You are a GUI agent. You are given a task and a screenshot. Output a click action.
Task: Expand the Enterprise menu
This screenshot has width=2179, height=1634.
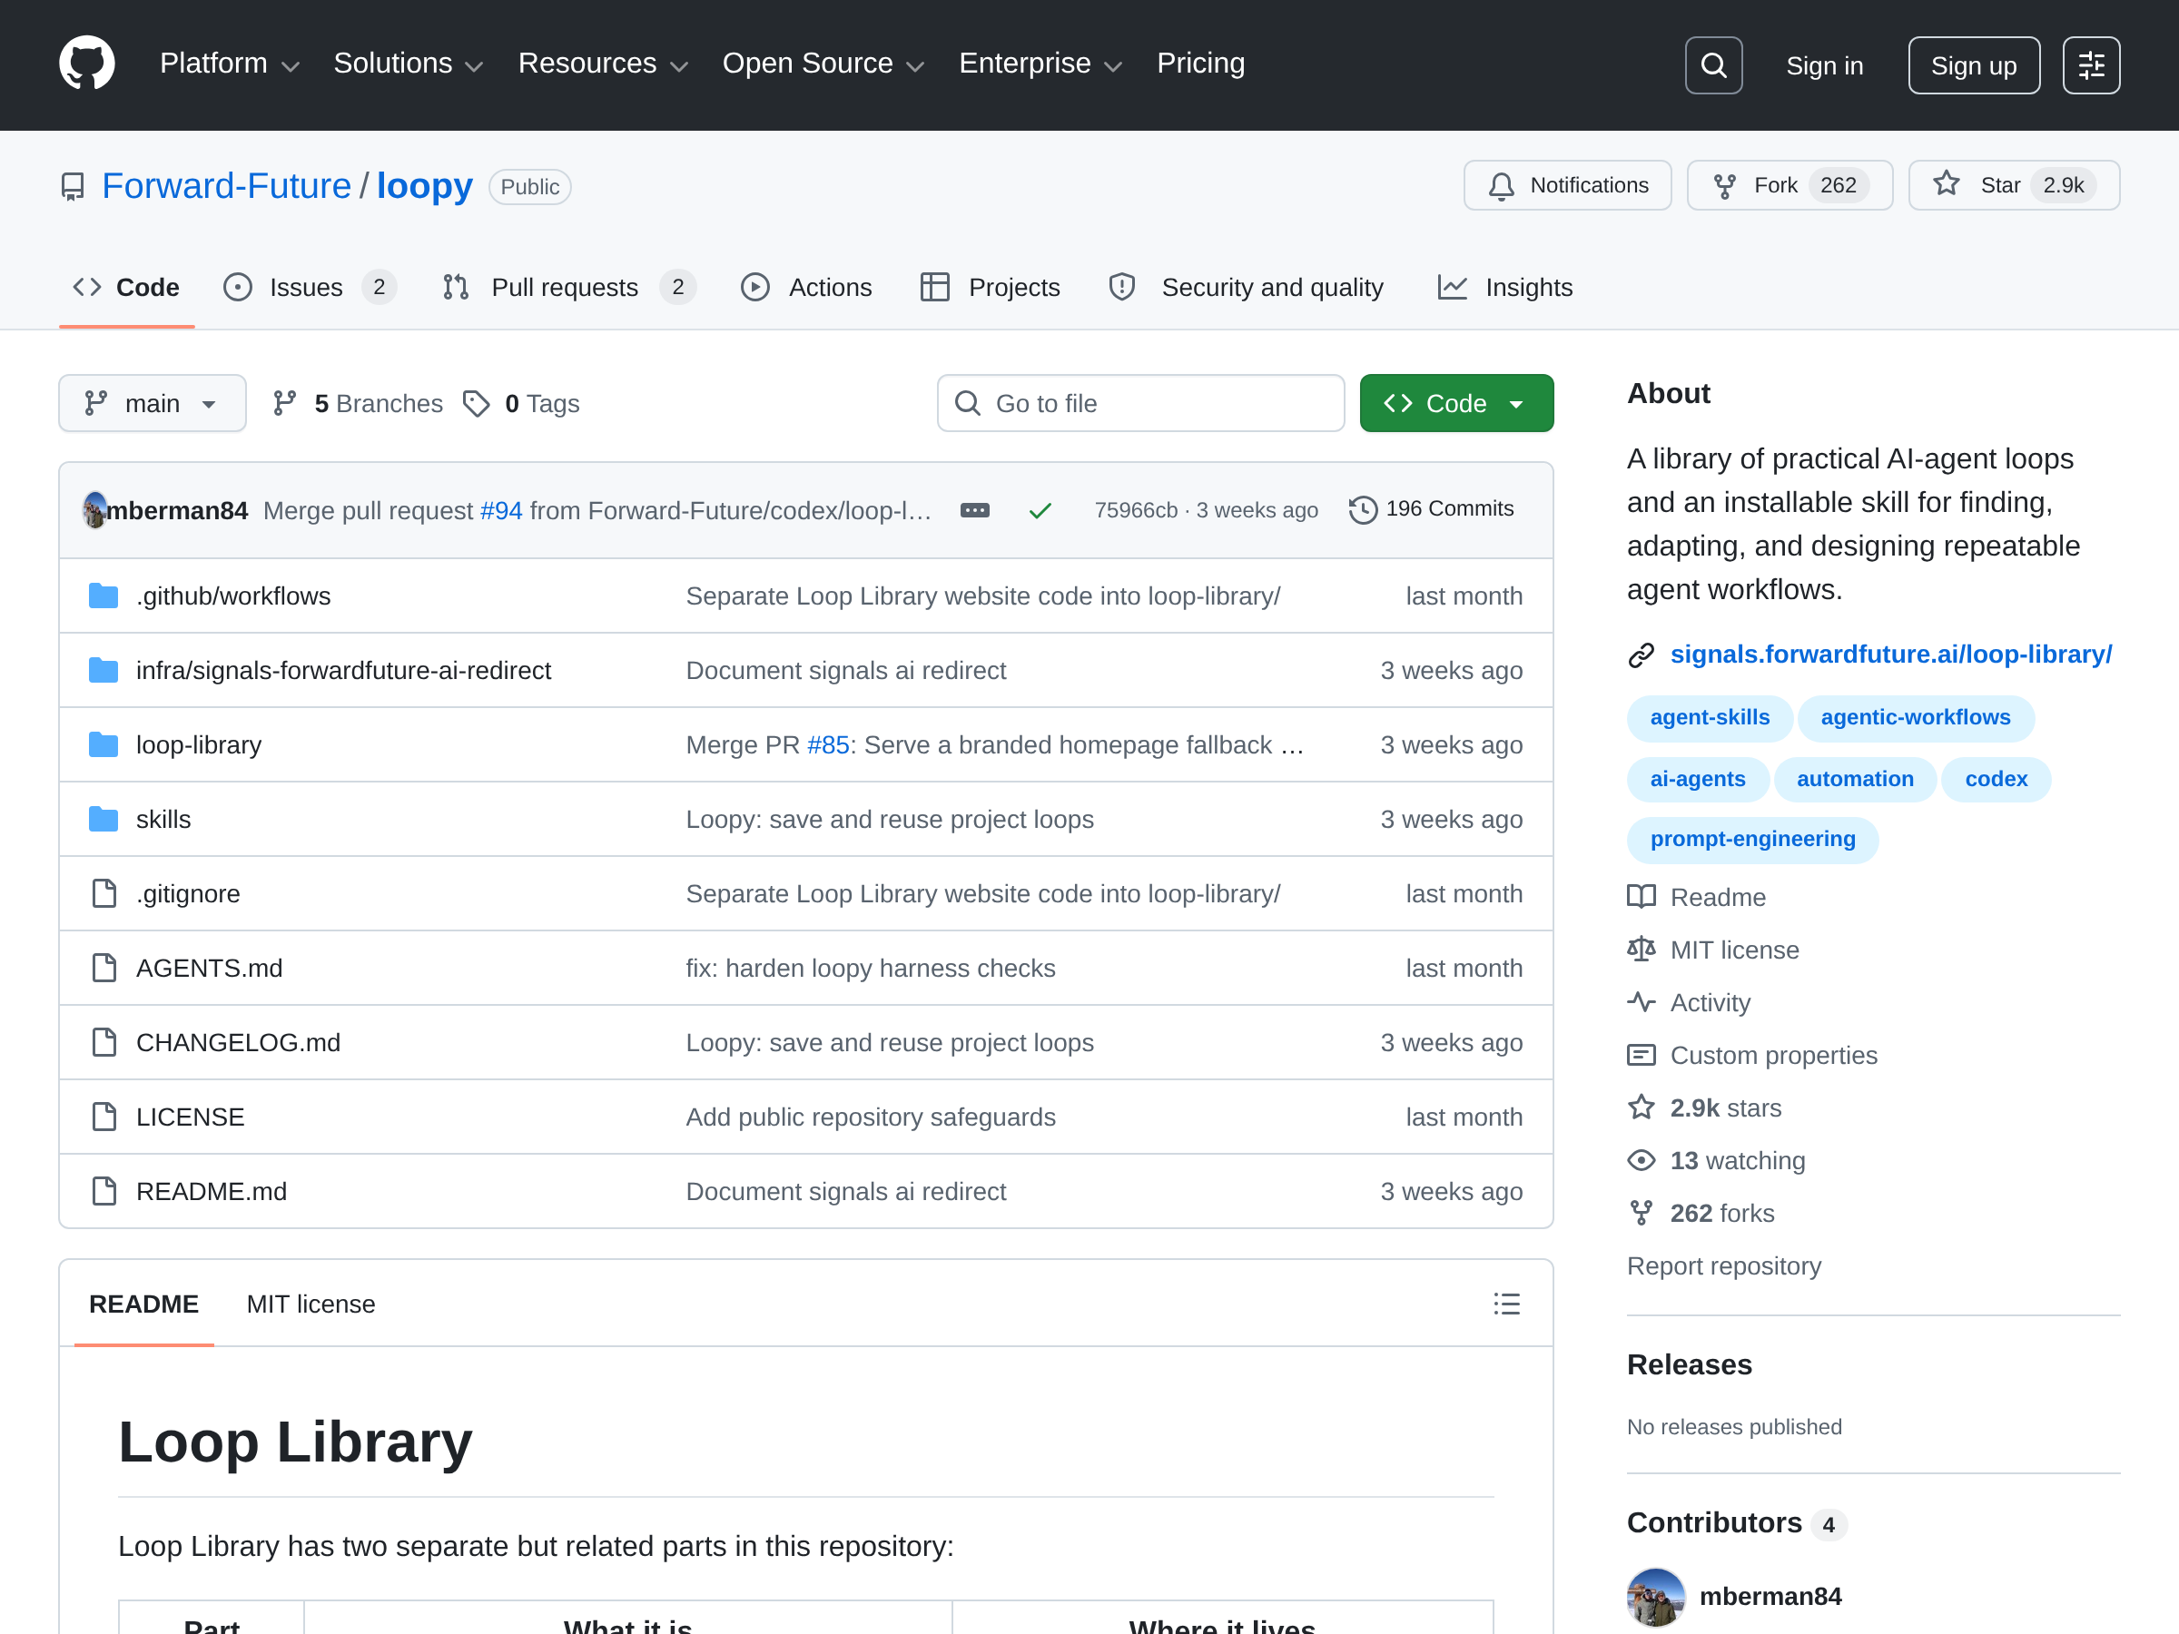1040,64
